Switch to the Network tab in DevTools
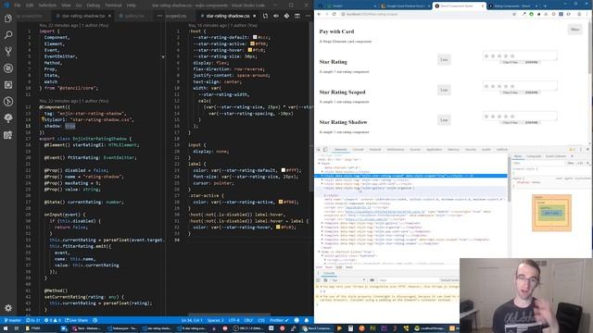593x333 pixels. [x=375, y=150]
